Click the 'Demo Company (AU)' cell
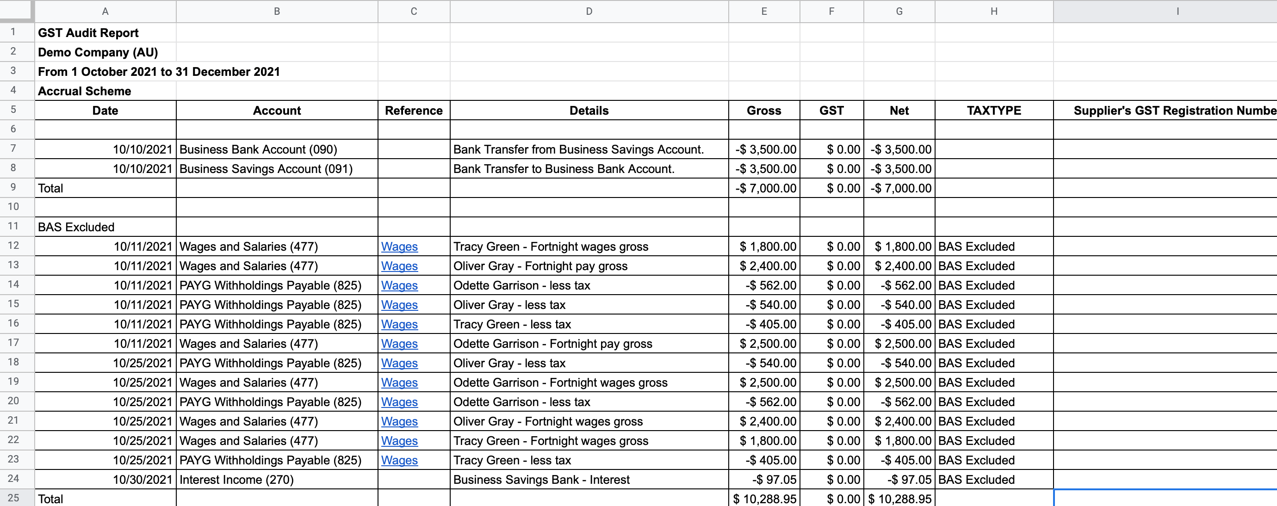 [x=105, y=52]
